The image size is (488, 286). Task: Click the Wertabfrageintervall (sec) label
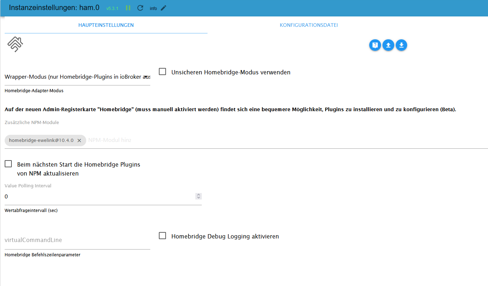click(x=31, y=211)
